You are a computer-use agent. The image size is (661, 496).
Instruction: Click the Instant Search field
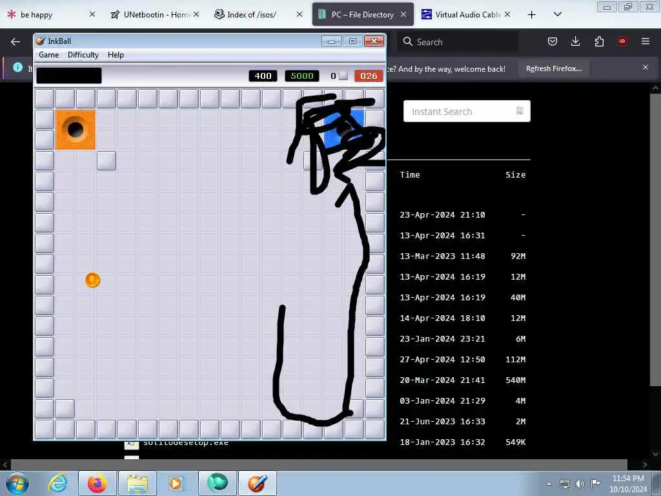pos(467,111)
